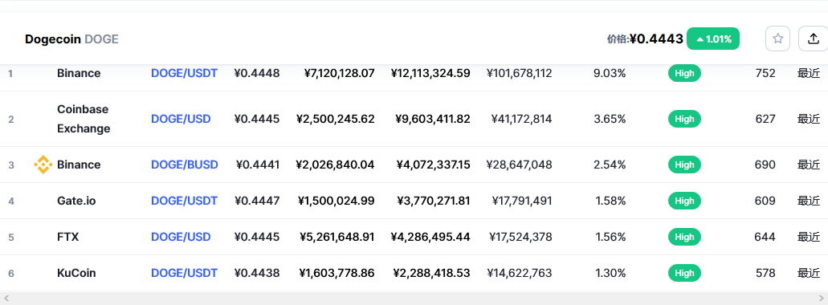
Task: Open the DOGE/USD pair on FTX
Action: pyautogui.click(x=181, y=237)
